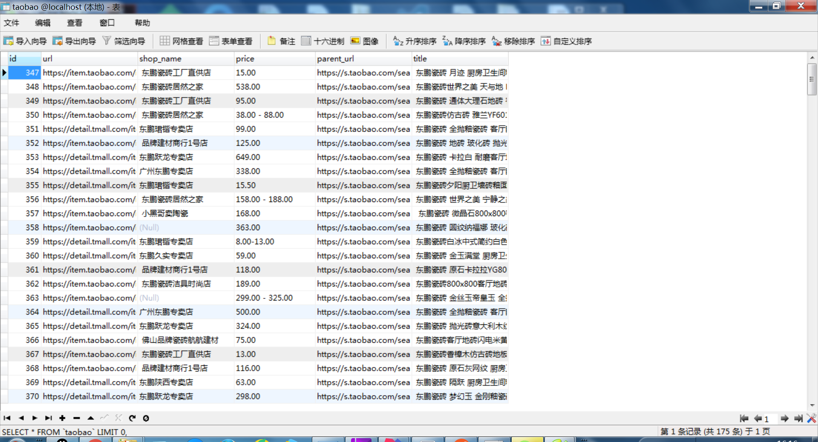The image size is (818, 442).
Task: Click the id column header
Action: point(24,58)
